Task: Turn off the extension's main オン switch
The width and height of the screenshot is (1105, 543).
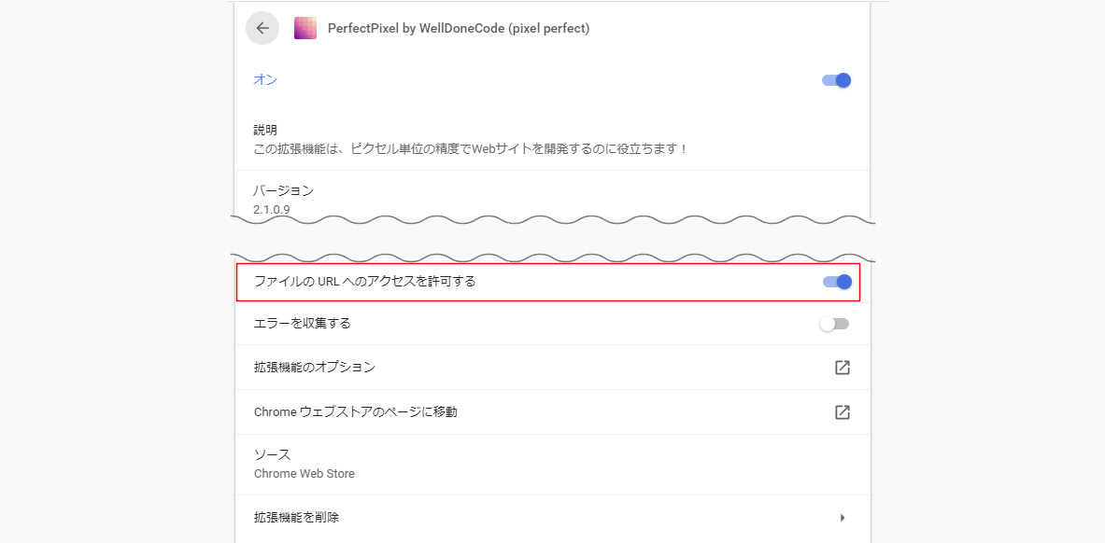Action: pyautogui.click(x=837, y=80)
